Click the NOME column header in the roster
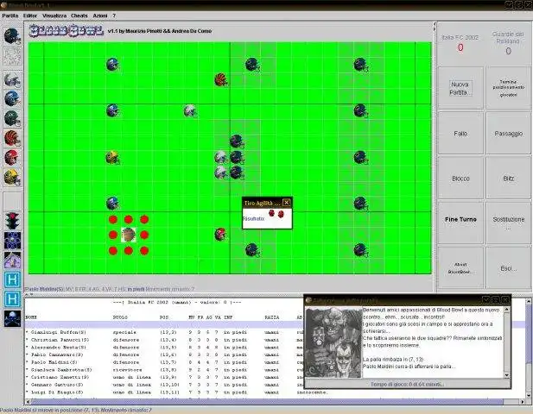 (x=31, y=317)
